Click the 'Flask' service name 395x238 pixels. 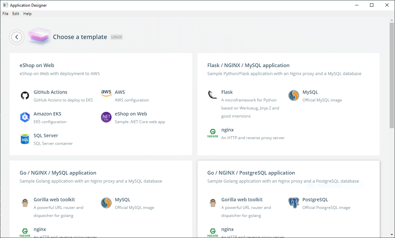point(227,92)
